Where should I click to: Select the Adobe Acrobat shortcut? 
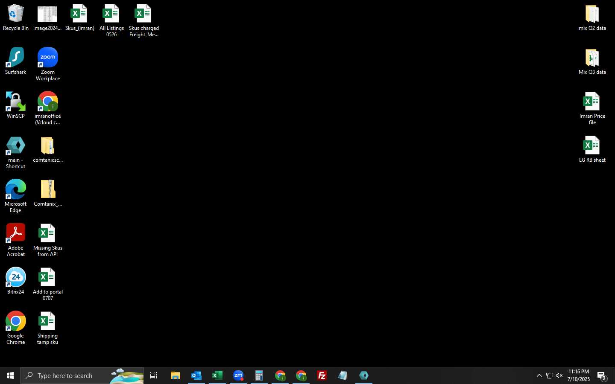pos(16,240)
